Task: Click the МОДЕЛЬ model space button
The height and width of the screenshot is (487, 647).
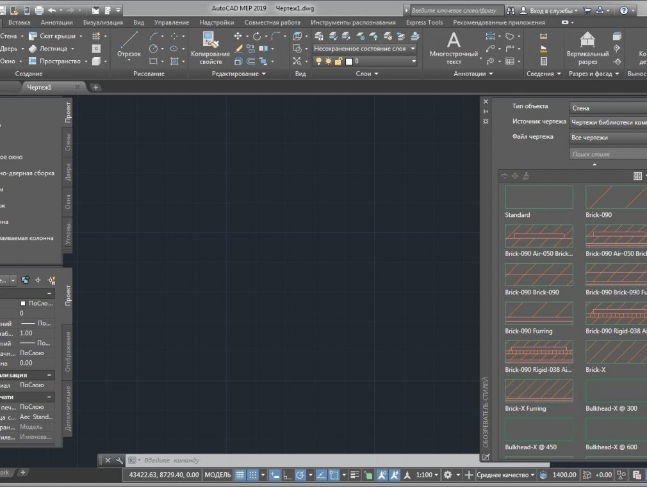Action: (x=217, y=475)
